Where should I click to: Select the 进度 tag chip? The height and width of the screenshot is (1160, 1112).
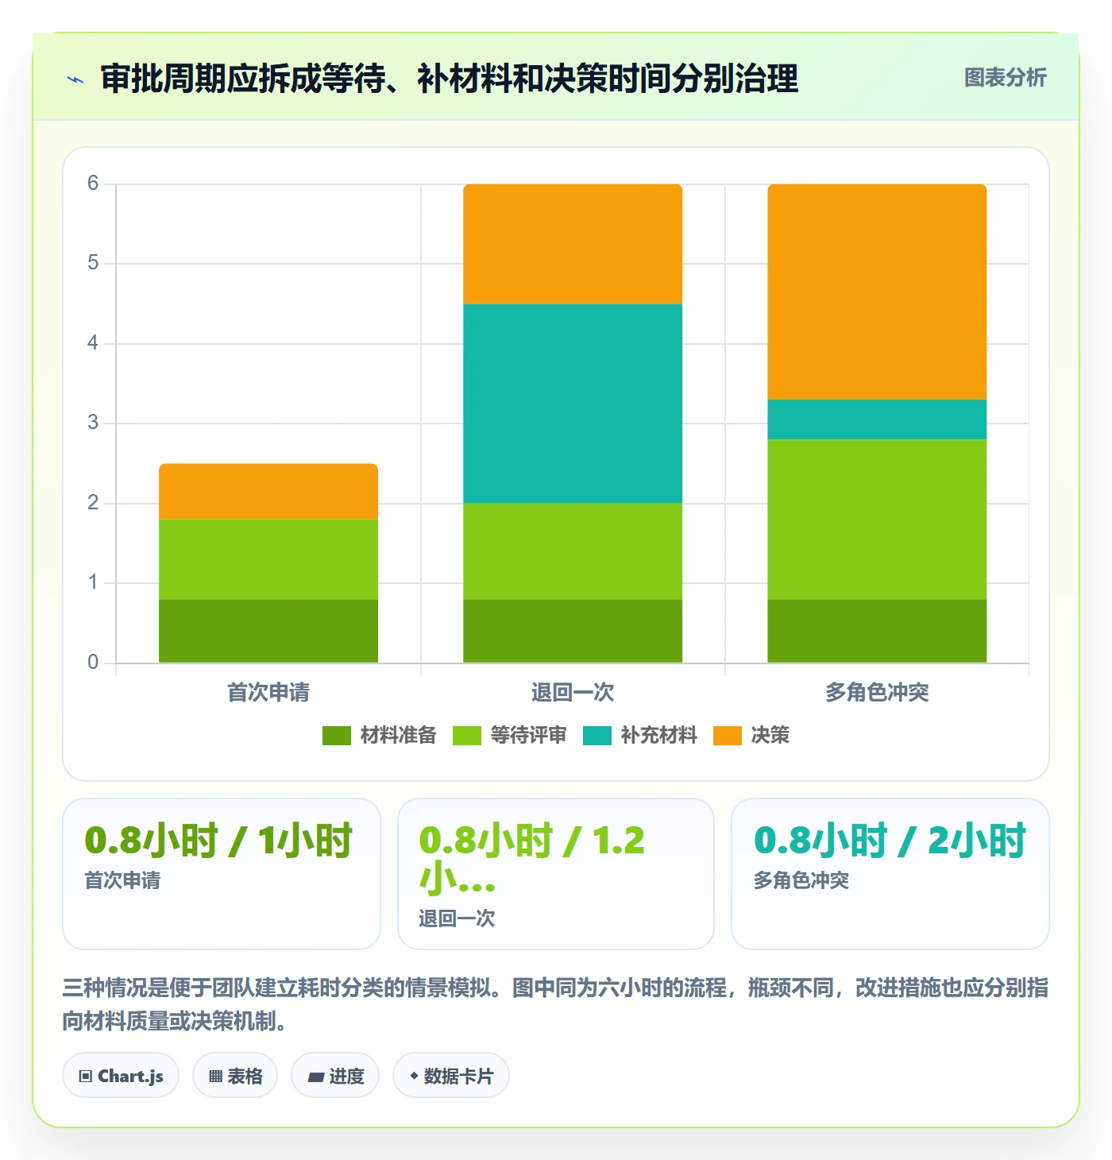click(335, 1076)
